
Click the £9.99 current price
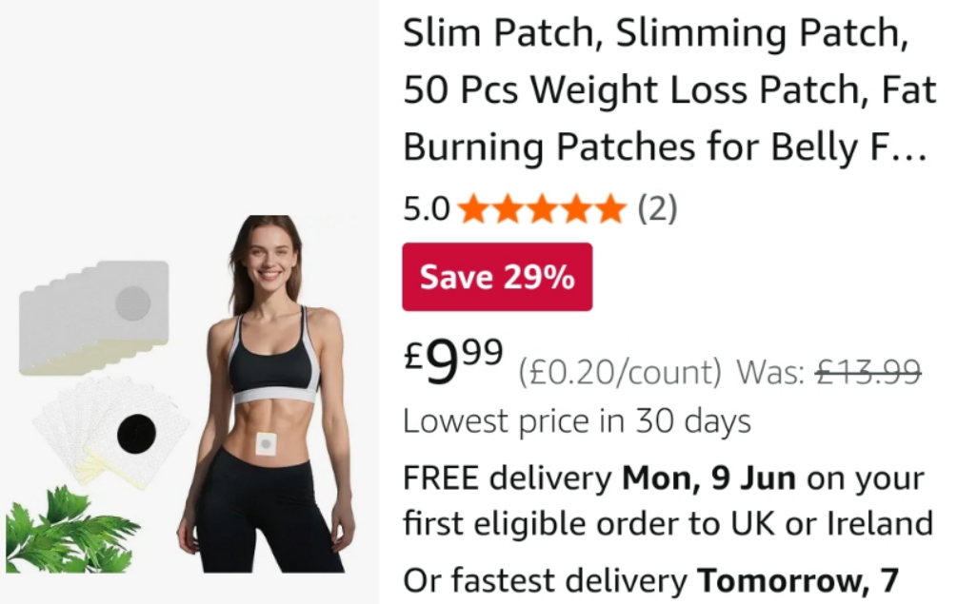(453, 360)
